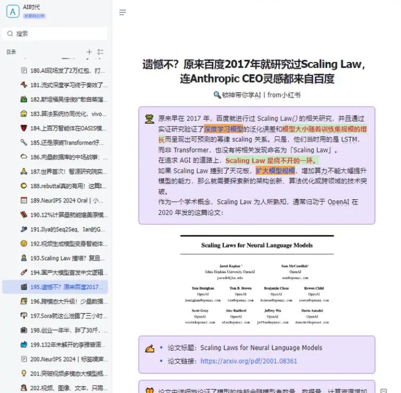Click the lightbulb icon of document 201
The height and width of the screenshot is (393, 401).
[x=24, y=374]
